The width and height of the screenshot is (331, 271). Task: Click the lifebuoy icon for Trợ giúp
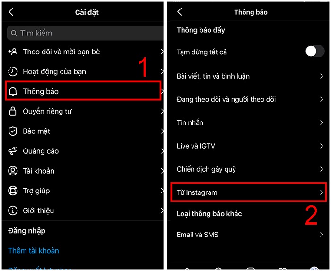(13, 191)
